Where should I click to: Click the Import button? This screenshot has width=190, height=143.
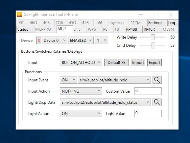pos(138,63)
